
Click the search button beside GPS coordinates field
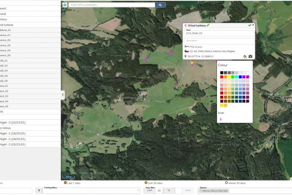160,5
